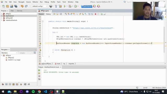Image resolution: width=167 pixels, height=94 pixels.
Task: Click the line 22 hint lightbulb icon
Action: [40, 43]
